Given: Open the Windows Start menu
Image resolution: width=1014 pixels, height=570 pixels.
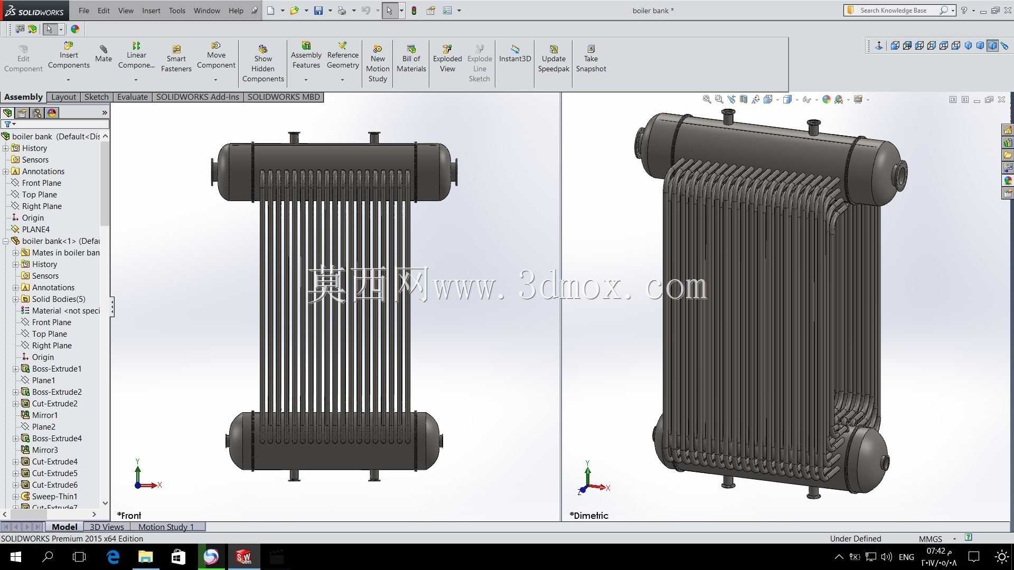Looking at the screenshot, I should tap(15, 557).
